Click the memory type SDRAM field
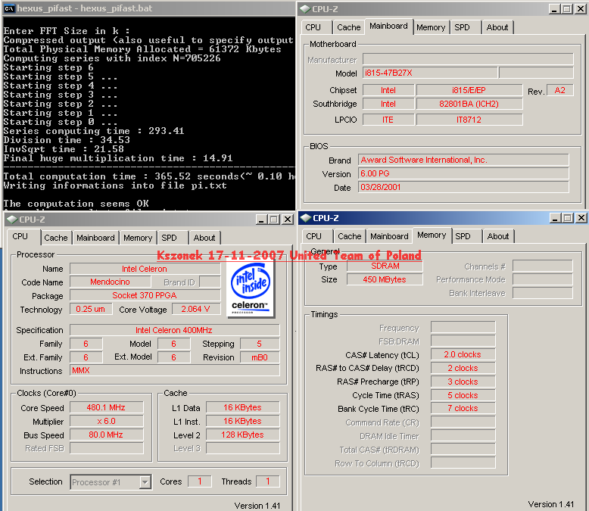The height and width of the screenshot is (511, 589). 385,266
